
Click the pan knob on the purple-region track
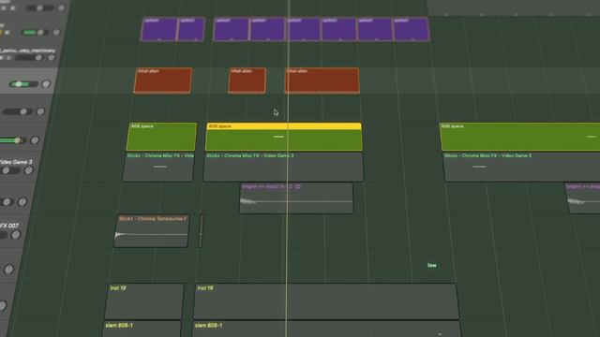(56, 33)
